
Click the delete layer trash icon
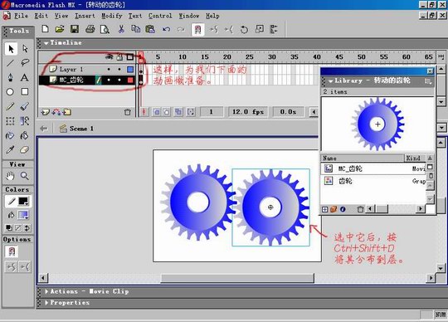[x=128, y=112]
